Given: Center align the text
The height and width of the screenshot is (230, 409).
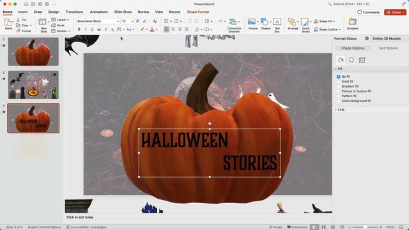Looking at the screenshot, I should point(173,29).
